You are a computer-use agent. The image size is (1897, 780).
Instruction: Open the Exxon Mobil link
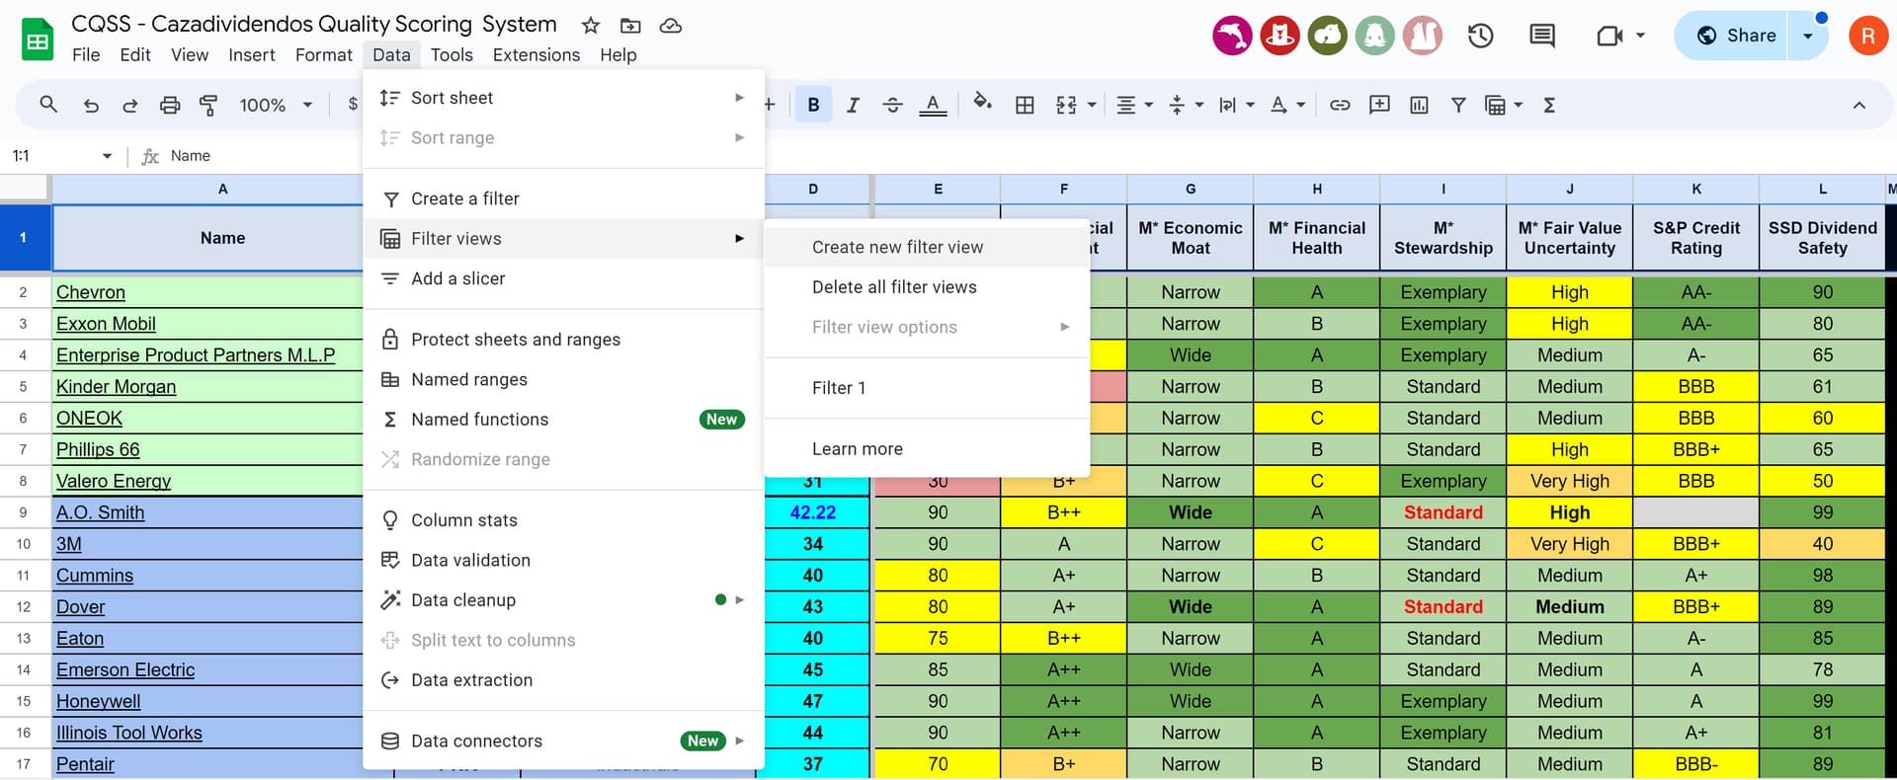click(x=106, y=324)
